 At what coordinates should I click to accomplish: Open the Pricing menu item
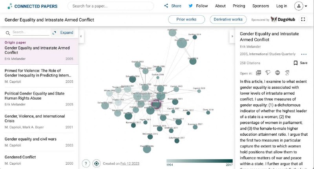[239, 6]
